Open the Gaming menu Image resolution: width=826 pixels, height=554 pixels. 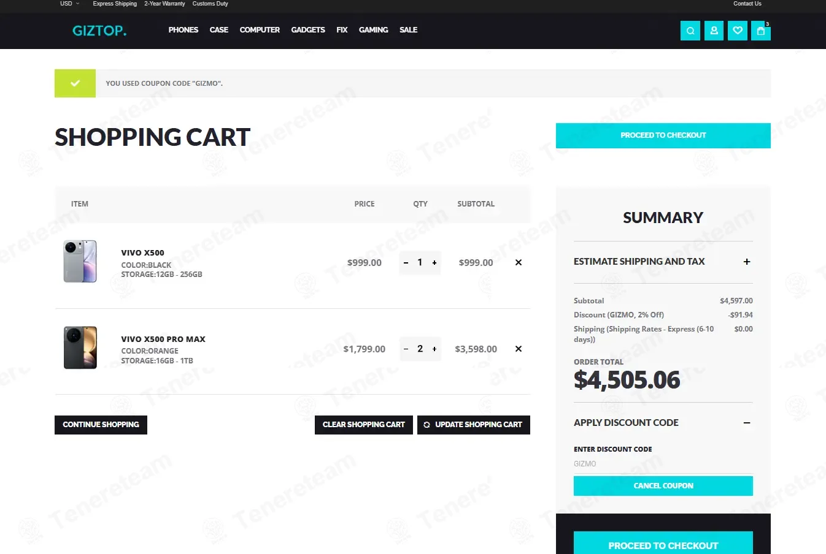(374, 30)
